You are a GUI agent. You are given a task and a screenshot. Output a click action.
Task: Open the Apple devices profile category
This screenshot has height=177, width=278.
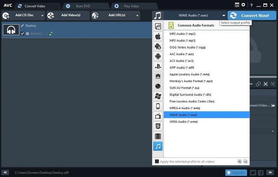158,37
